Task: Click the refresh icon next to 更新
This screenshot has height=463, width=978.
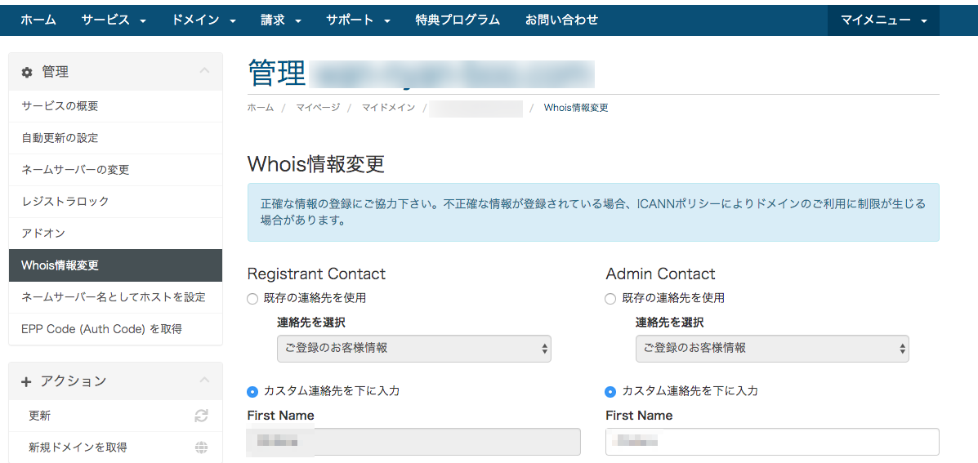Action: click(201, 416)
